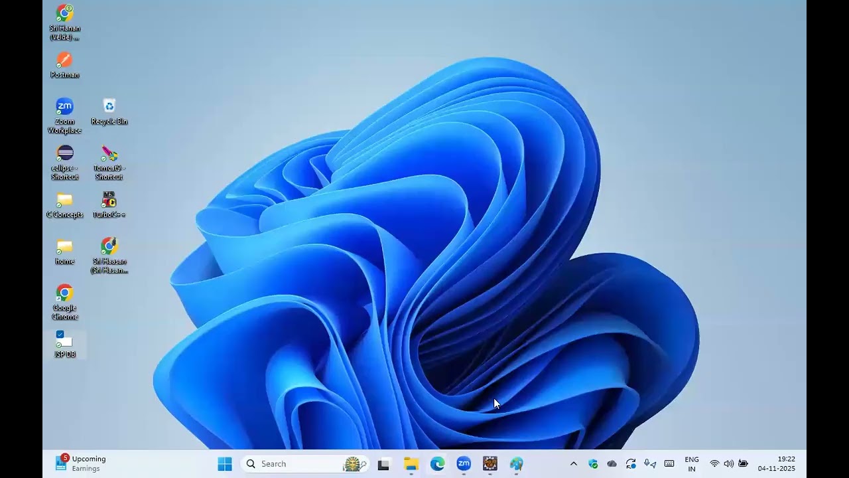Select the Google Chrome desktop shortcut
849x478 pixels.
coord(64,302)
